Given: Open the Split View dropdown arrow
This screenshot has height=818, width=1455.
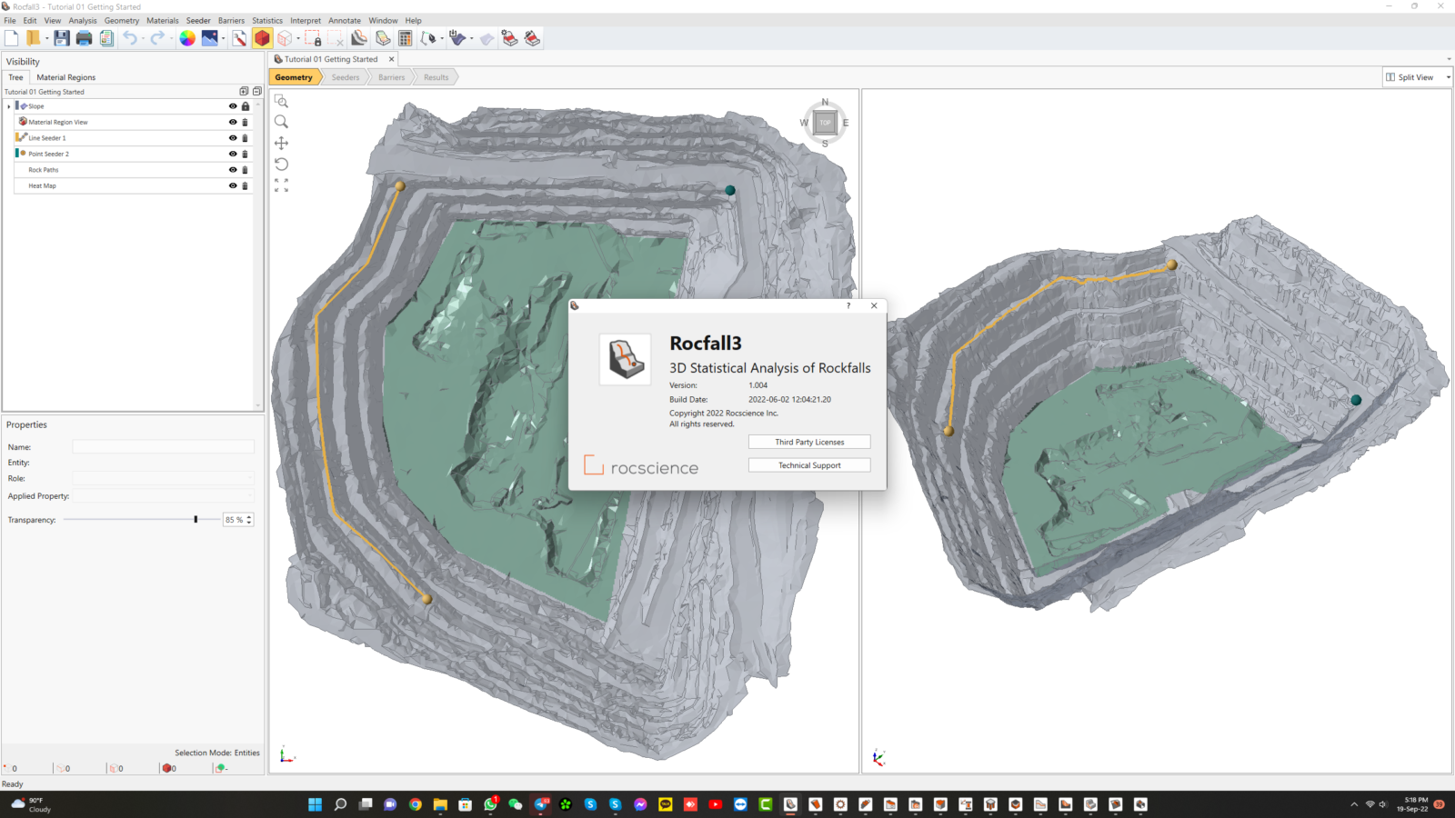Looking at the screenshot, I should click(x=1448, y=77).
